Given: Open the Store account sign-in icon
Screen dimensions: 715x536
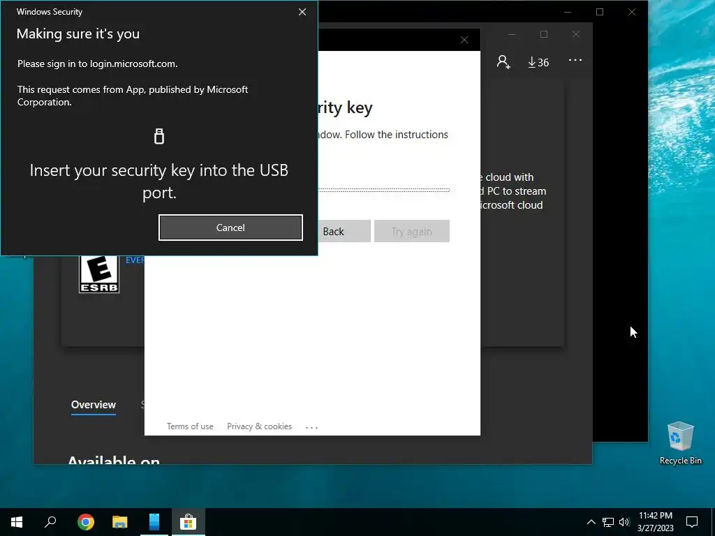Looking at the screenshot, I should point(503,61).
